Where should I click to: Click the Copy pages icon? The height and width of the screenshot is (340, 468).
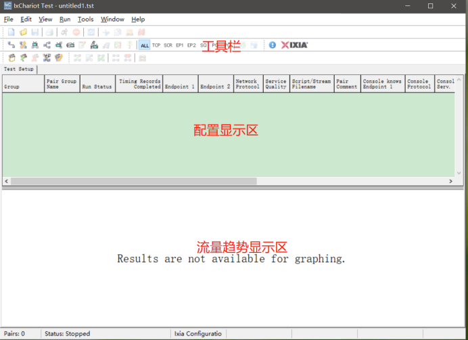pyautogui.click(x=118, y=32)
